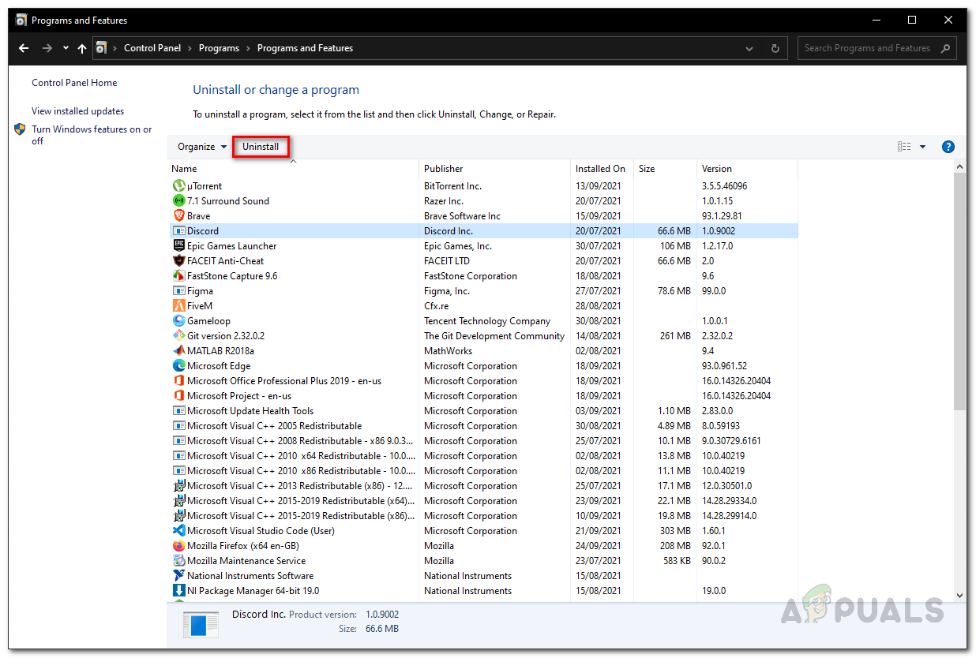Screen dimensions: 976x658
Task: Open the change view dropdown arrow
Action: pyautogui.click(x=922, y=147)
